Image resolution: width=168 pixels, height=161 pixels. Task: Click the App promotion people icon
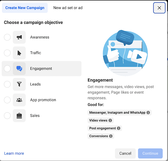[x=19, y=100]
